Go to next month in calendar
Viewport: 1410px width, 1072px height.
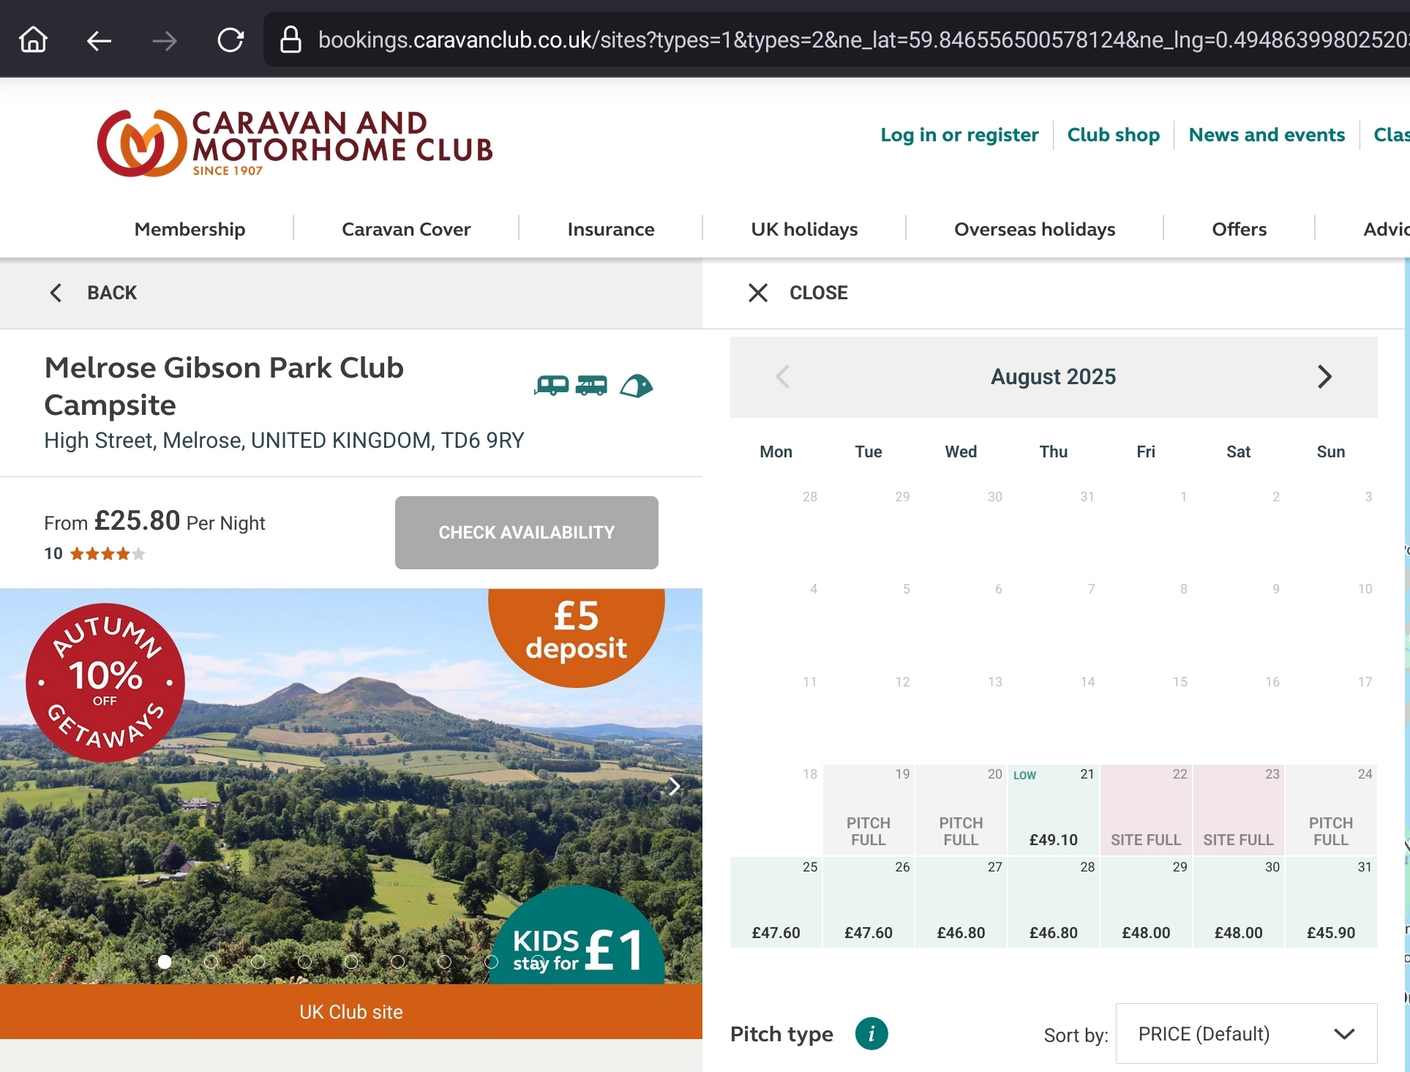(x=1324, y=377)
